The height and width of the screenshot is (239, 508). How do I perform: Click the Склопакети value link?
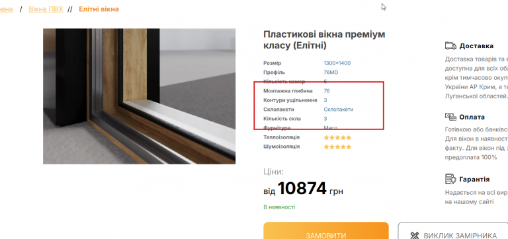[339, 110]
